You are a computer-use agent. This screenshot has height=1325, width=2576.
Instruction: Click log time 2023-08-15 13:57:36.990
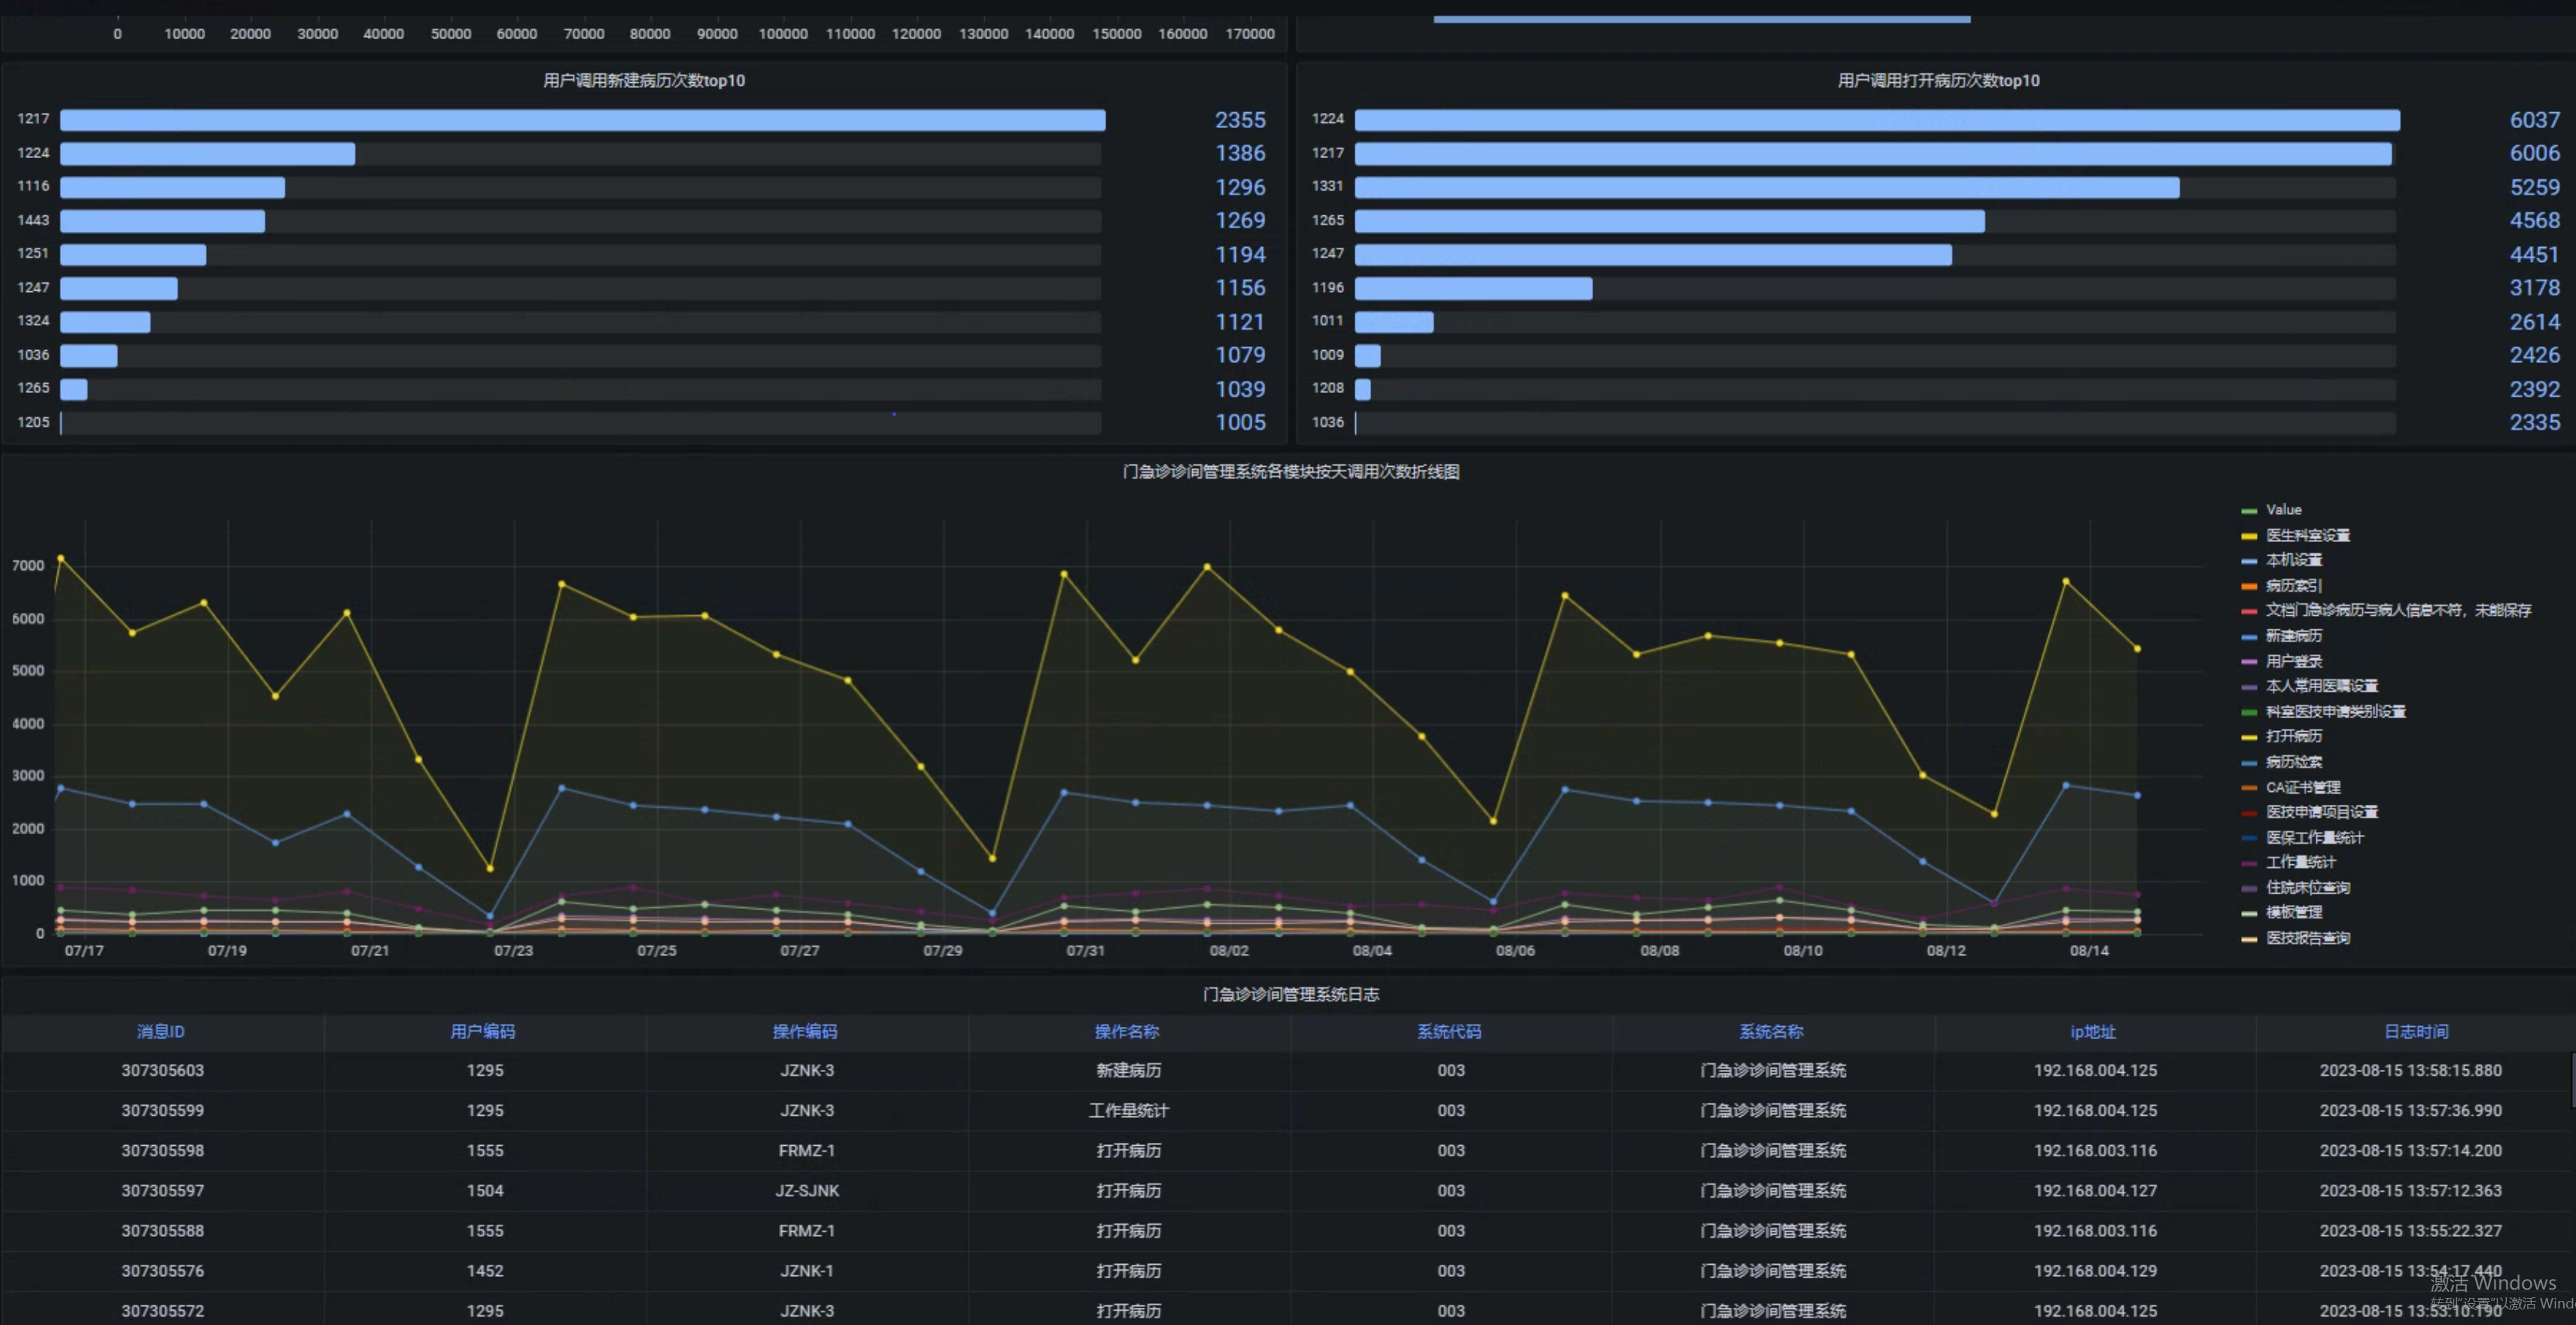tap(2411, 1111)
